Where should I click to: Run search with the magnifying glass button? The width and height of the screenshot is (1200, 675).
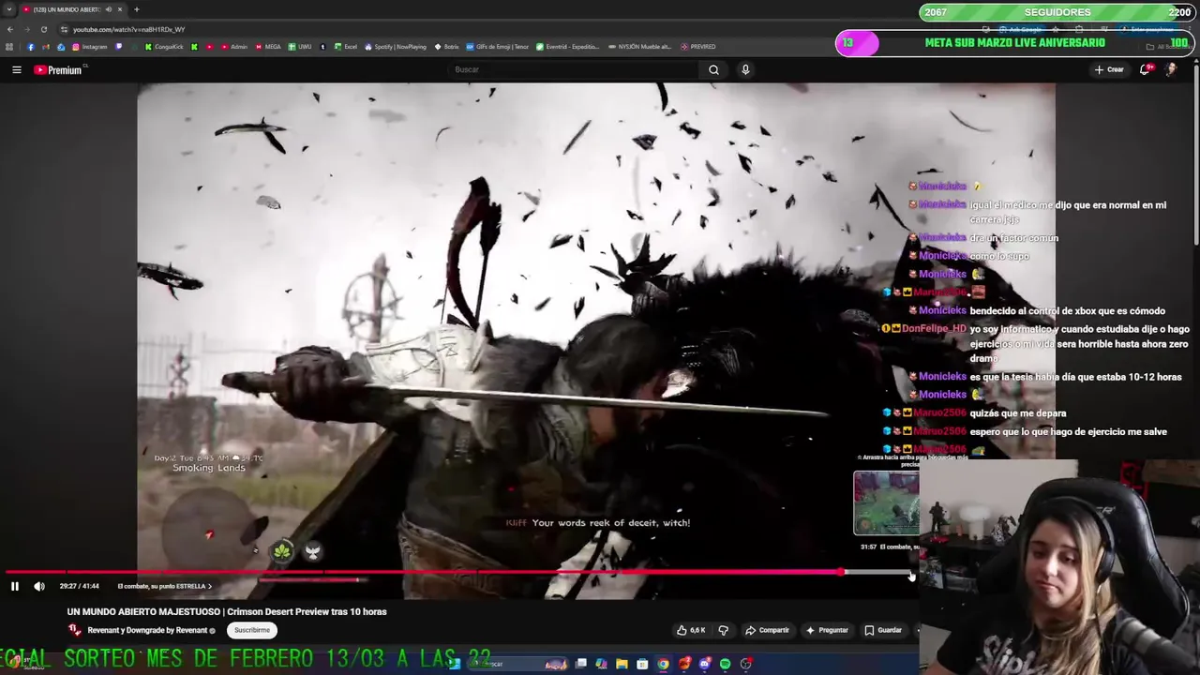click(713, 69)
